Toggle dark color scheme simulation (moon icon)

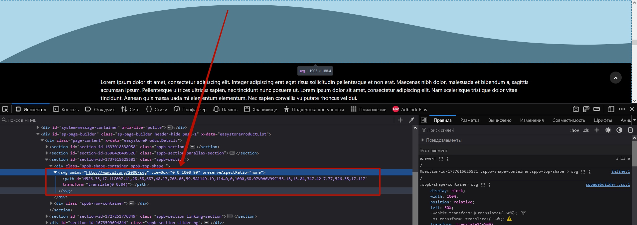click(x=619, y=130)
